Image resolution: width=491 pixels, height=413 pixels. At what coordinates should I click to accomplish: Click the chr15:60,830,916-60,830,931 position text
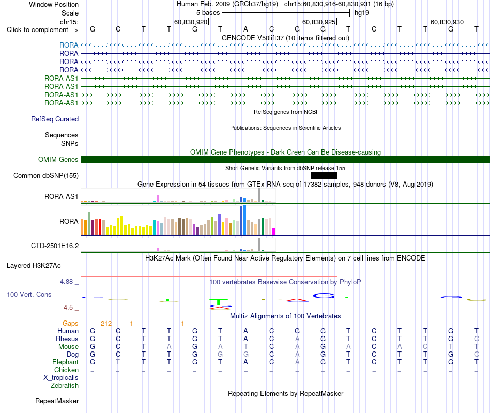[x=339, y=4]
